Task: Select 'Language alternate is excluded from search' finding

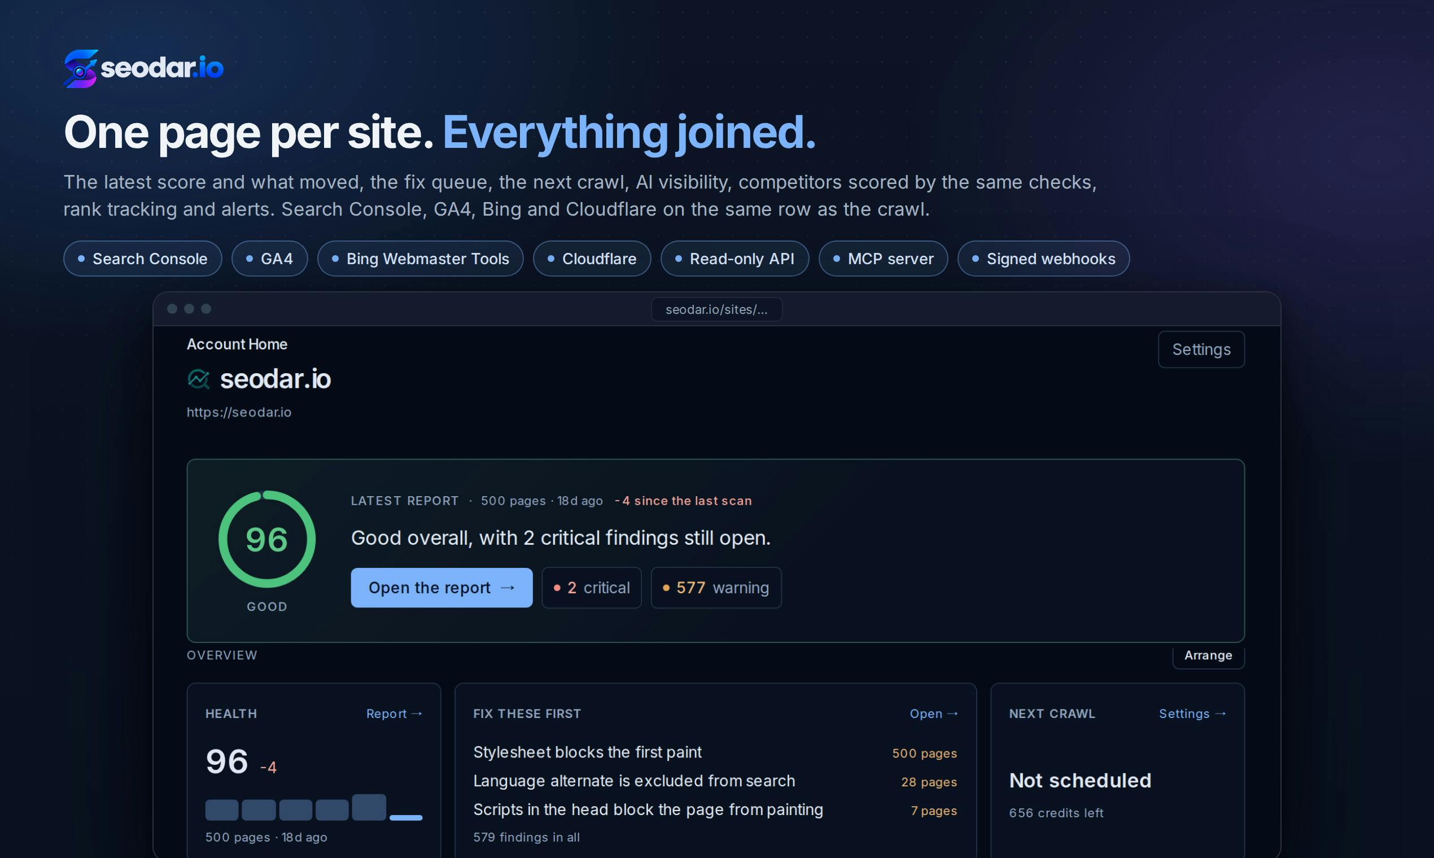Action: 635,781
